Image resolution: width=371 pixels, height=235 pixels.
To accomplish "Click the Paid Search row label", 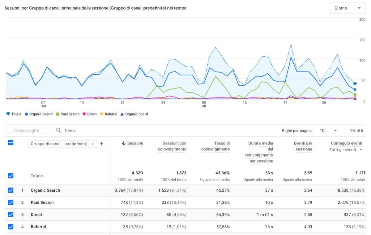I will (42, 202).
